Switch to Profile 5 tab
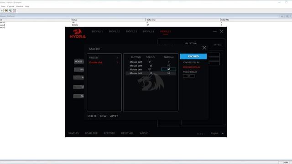 point(165,31)
